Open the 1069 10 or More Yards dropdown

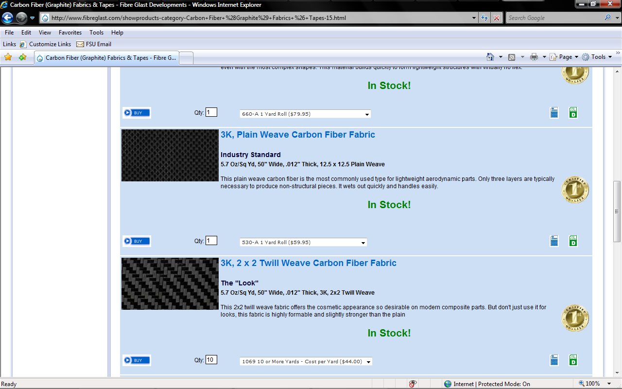(306, 361)
